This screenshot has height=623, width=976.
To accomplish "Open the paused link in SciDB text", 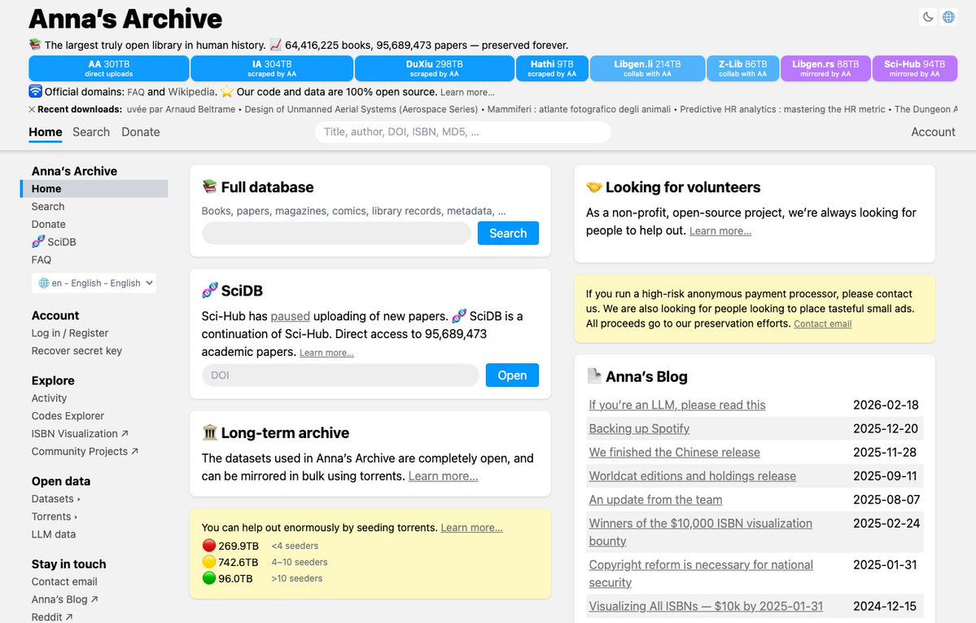I will (290, 316).
